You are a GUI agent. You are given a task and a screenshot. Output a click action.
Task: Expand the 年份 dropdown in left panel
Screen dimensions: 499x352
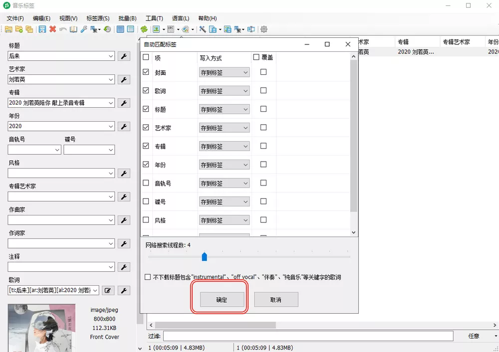111,127
